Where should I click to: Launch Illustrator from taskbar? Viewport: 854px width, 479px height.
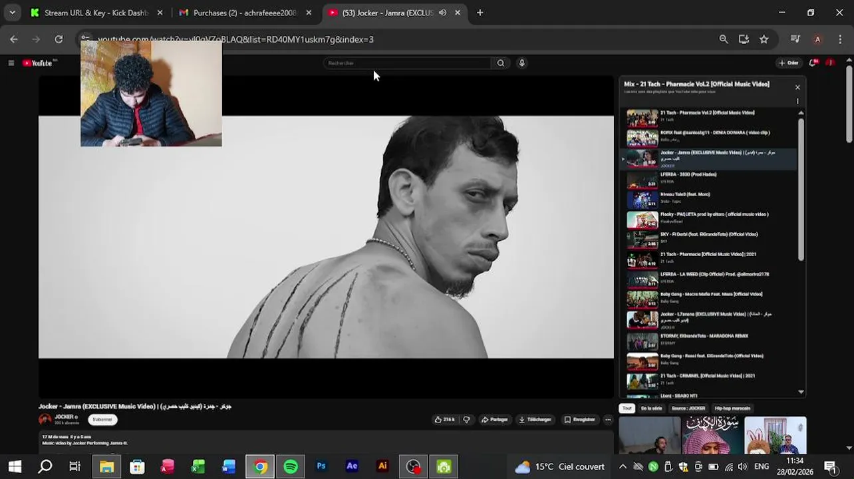(382, 466)
